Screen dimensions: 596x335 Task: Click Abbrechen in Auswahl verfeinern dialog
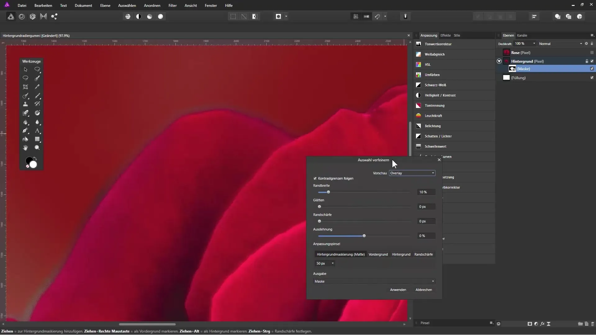[x=424, y=290]
